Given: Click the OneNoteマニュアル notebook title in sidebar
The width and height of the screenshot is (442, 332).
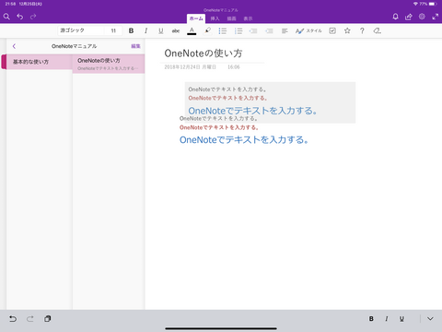Looking at the screenshot, I should point(74,46).
